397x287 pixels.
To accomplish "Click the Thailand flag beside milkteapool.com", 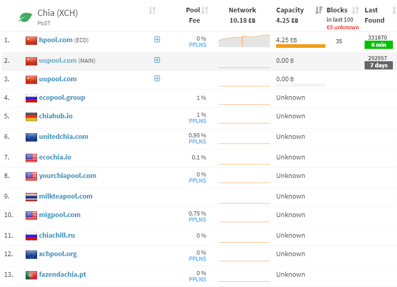I will (x=31, y=196).
